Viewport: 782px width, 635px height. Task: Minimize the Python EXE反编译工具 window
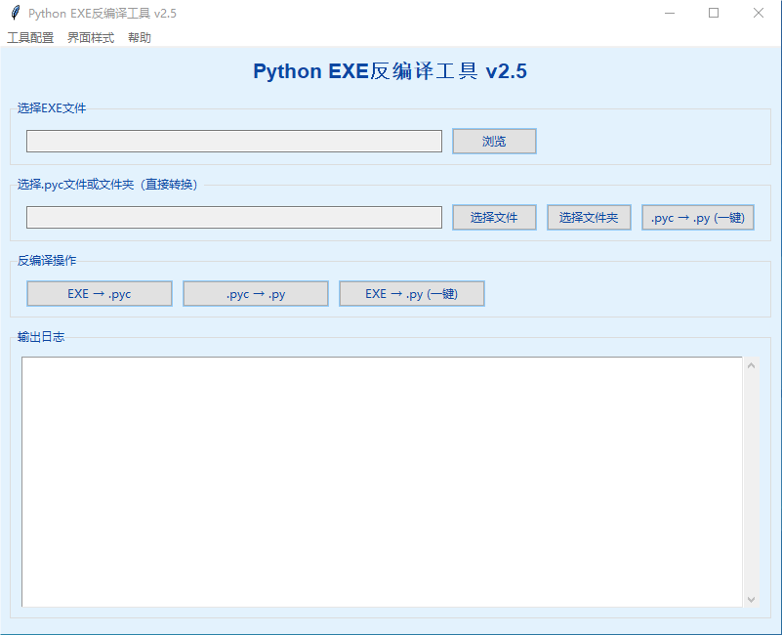[x=670, y=13]
